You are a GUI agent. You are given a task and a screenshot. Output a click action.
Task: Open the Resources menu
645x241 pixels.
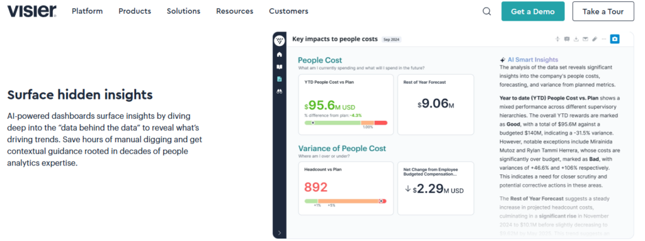coord(235,11)
